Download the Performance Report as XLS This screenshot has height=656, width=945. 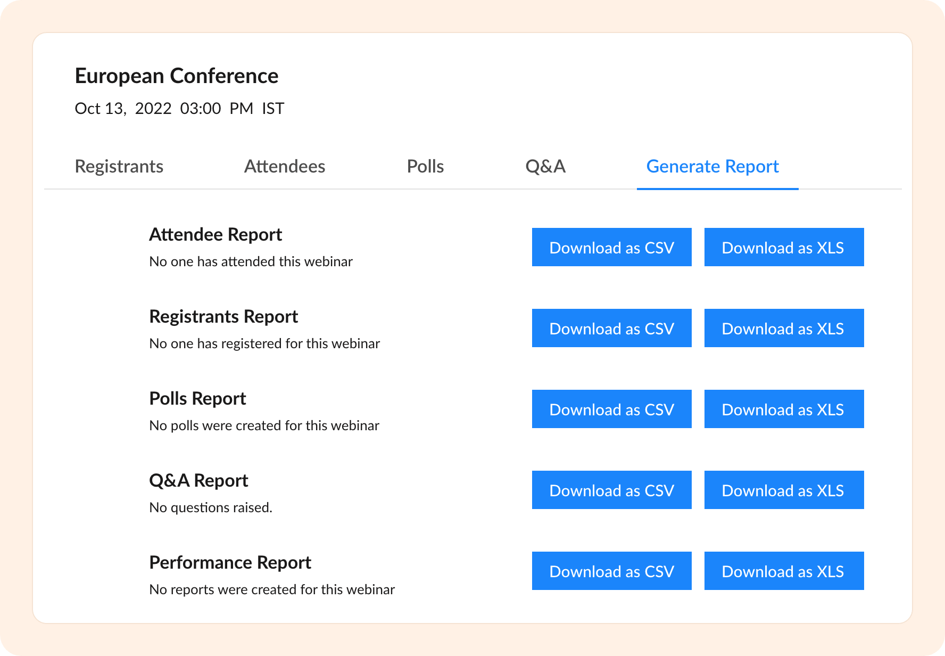(x=784, y=571)
